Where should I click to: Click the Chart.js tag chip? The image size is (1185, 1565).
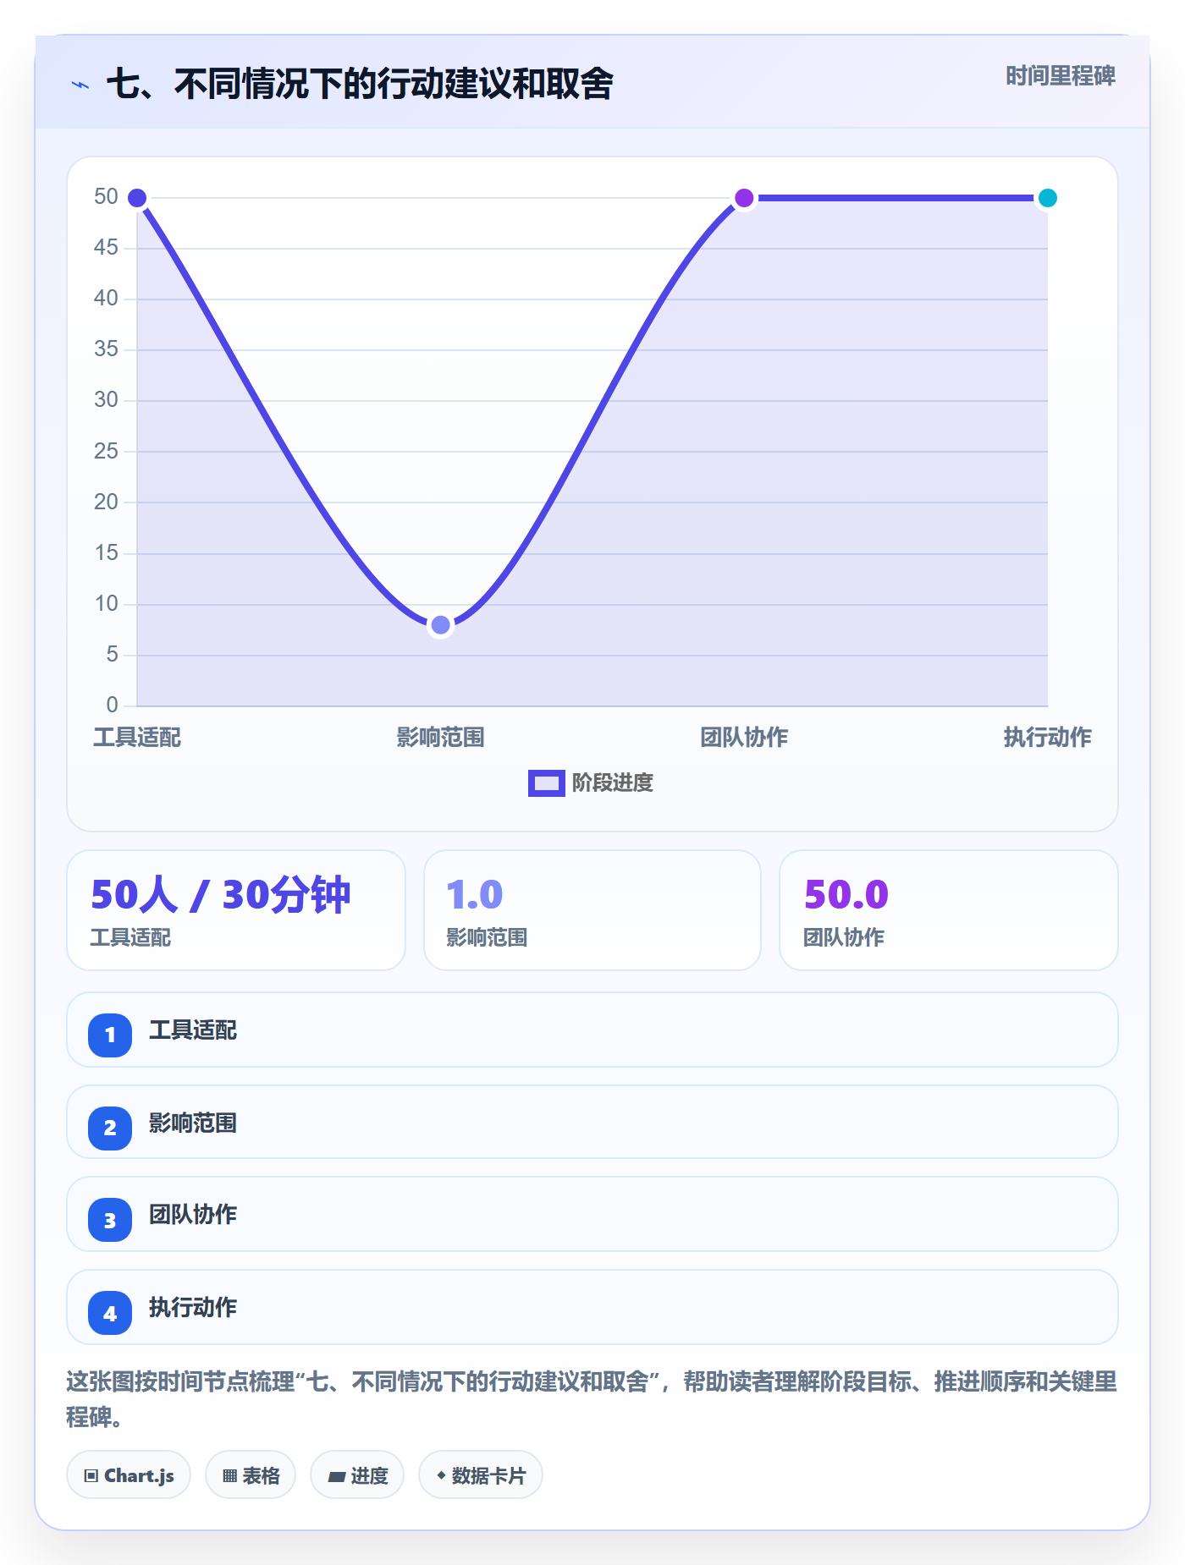coord(129,1474)
